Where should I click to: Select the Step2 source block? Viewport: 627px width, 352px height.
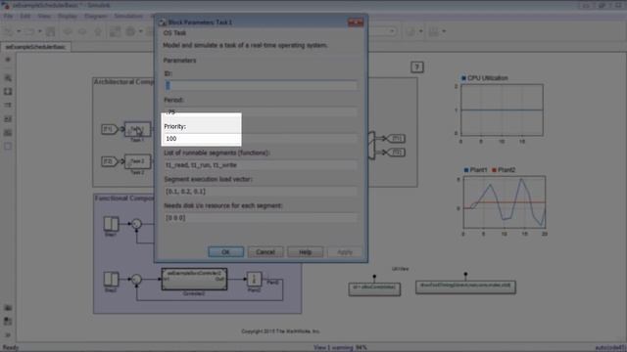111,279
